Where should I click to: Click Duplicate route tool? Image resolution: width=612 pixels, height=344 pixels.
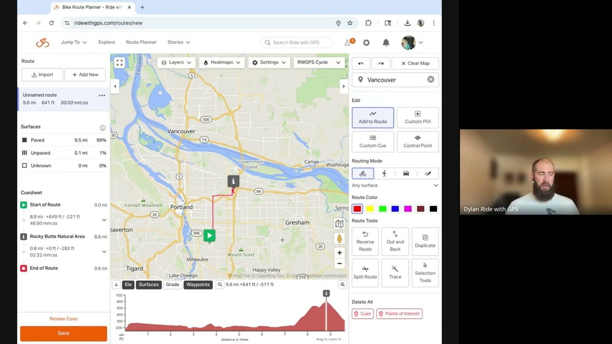(x=425, y=241)
